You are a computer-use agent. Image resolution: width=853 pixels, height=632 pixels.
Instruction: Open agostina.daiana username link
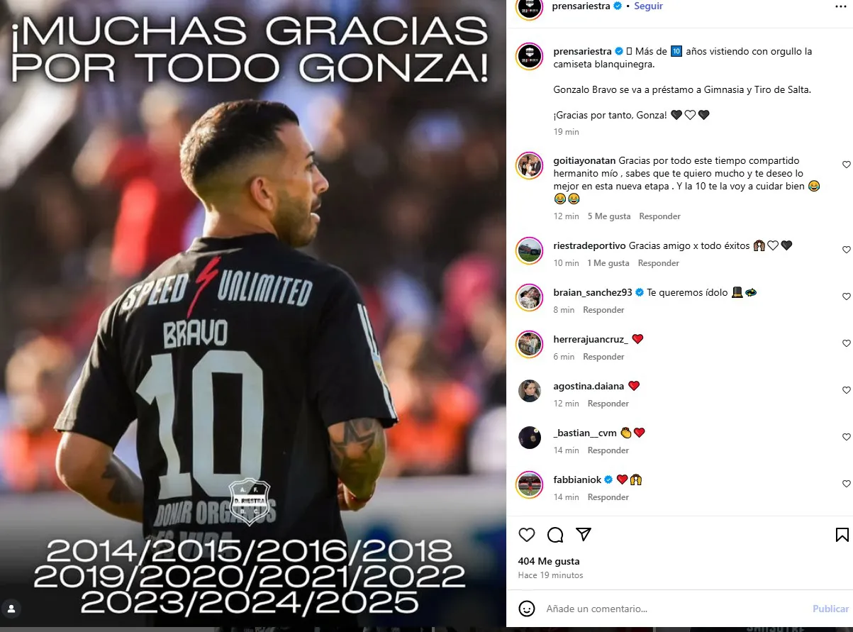coord(589,386)
